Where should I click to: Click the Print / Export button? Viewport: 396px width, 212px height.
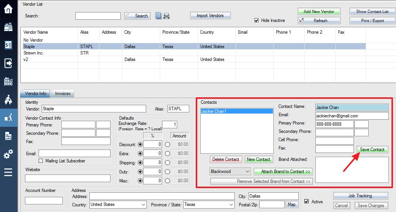pos(372,20)
